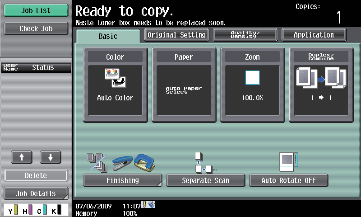
Task: Toggle the Auto Rotate OFF button
Action: (288, 180)
